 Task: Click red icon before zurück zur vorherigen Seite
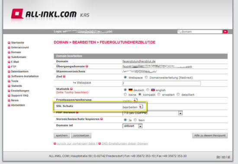(55, 143)
